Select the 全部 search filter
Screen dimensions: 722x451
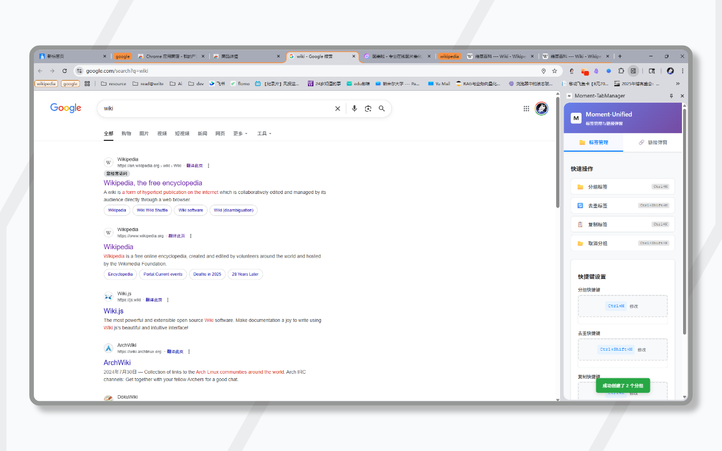[108, 134]
